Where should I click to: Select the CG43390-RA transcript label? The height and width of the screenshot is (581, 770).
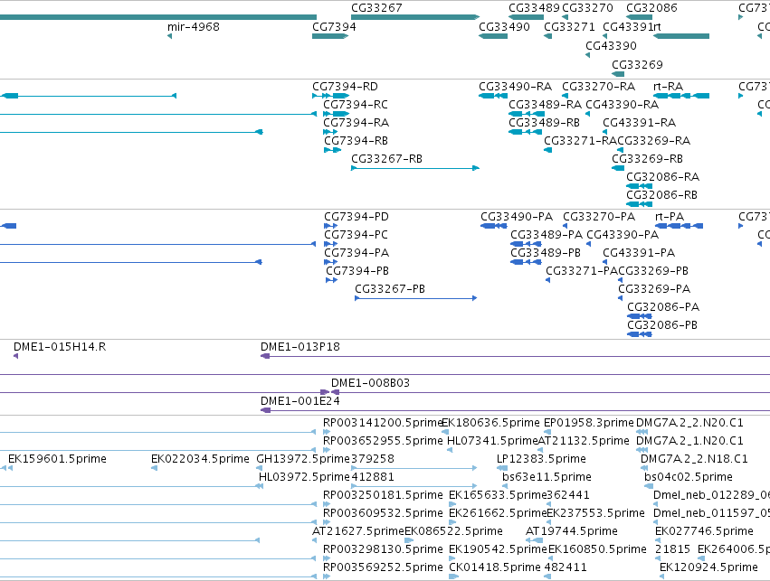[x=623, y=105]
